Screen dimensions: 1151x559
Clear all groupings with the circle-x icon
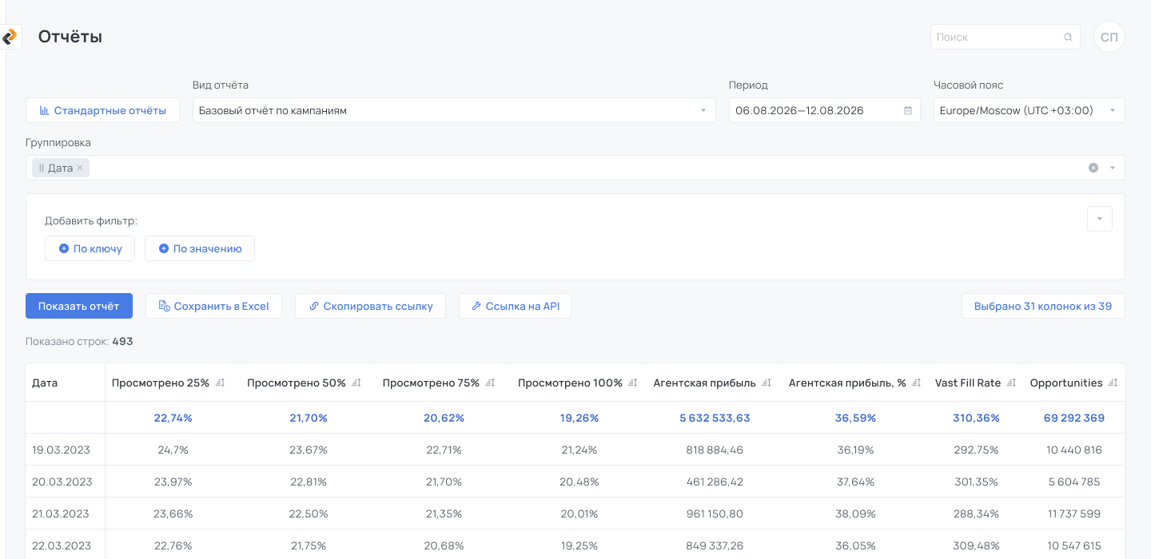tap(1093, 168)
